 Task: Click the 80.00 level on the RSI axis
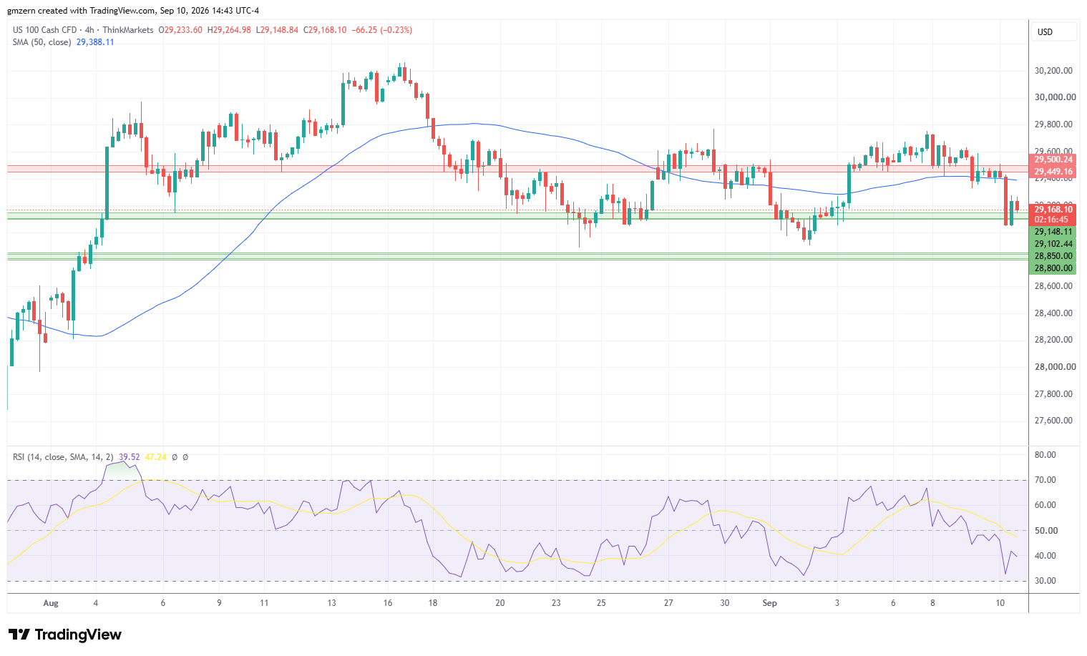coord(1045,455)
